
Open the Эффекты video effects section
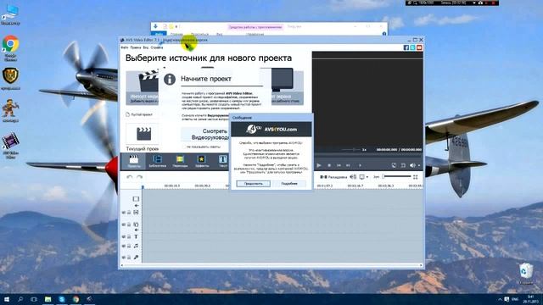coord(202,162)
